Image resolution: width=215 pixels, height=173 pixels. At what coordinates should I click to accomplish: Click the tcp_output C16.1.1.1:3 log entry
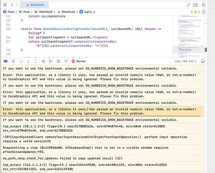coord(102,167)
